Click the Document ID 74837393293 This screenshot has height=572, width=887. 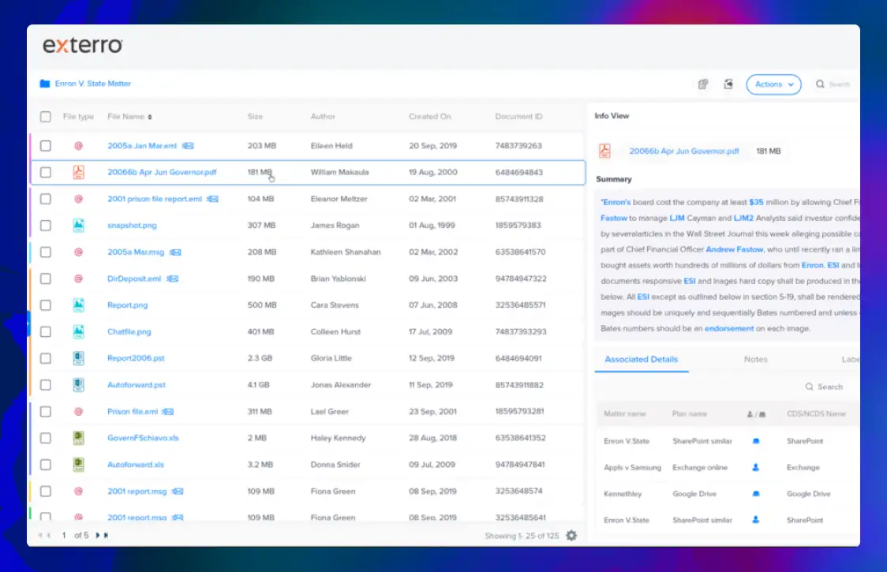tap(520, 331)
